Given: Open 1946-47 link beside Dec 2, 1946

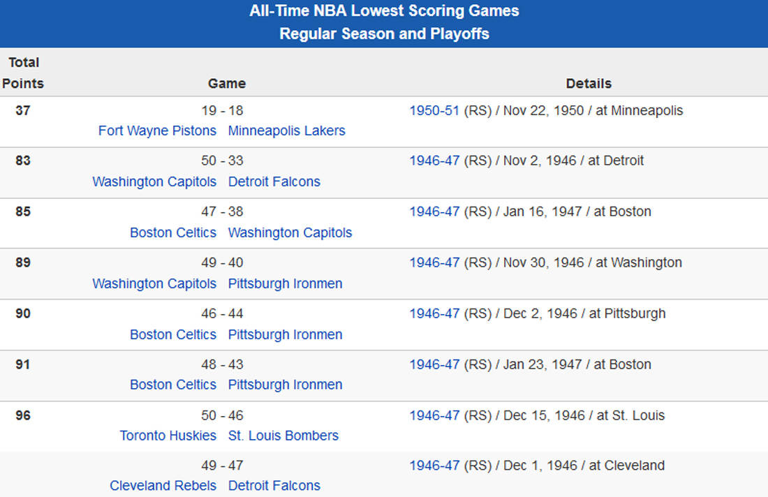Looking at the screenshot, I should [x=434, y=313].
